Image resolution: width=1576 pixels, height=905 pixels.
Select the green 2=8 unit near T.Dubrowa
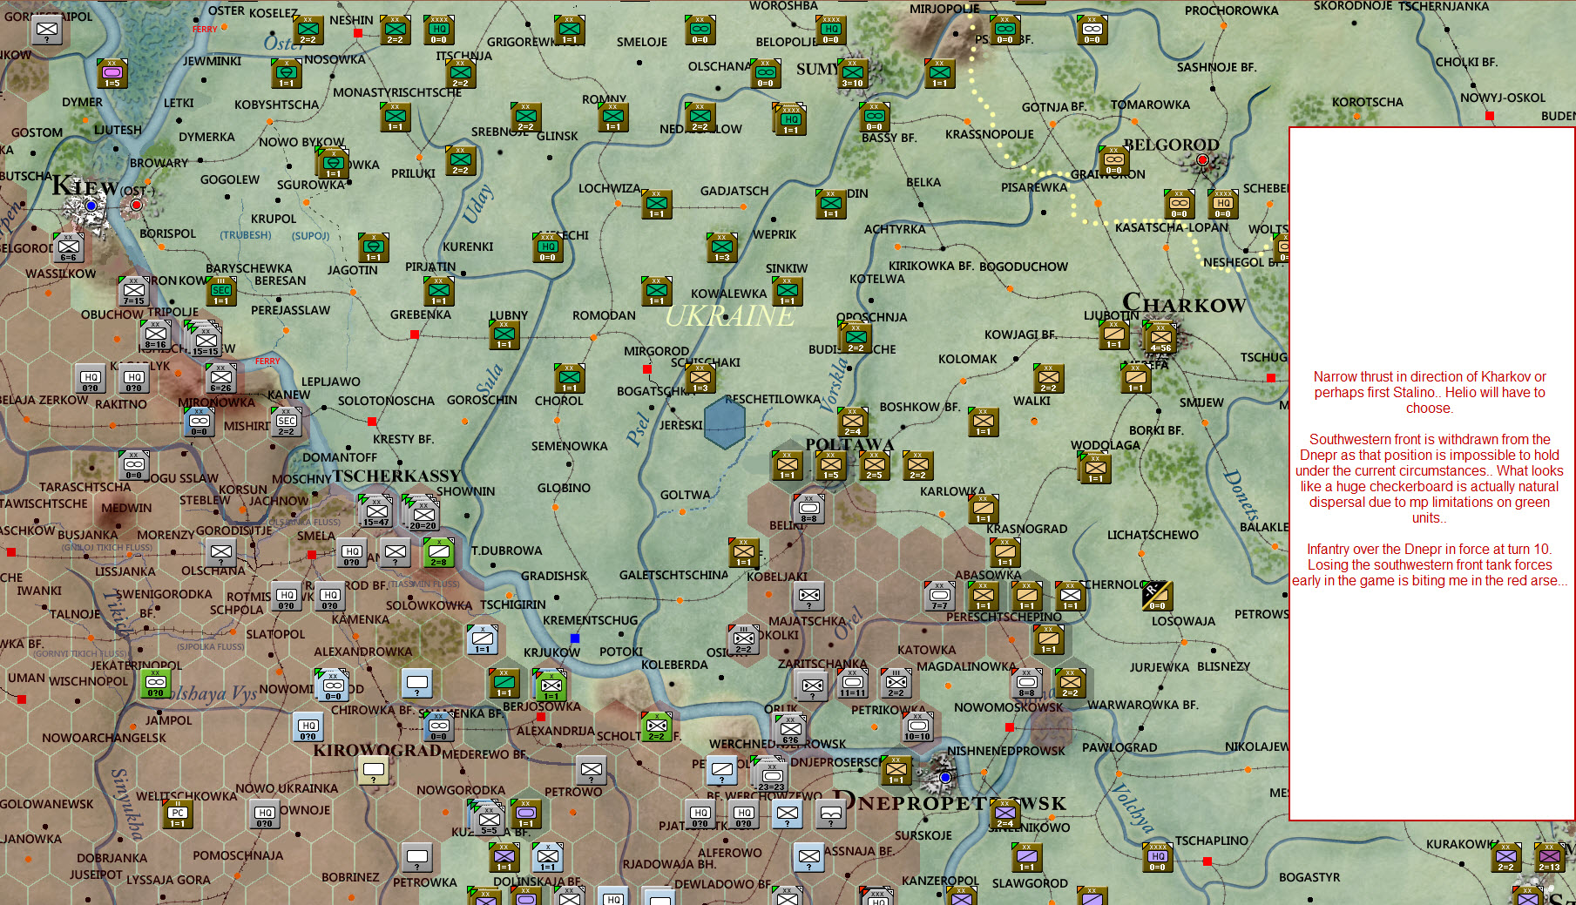438,551
